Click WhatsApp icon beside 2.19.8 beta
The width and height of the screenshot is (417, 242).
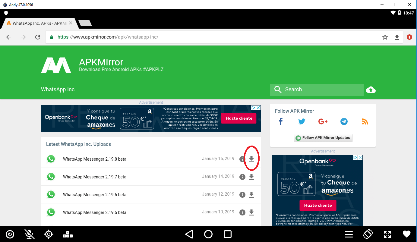coord(51,159)
